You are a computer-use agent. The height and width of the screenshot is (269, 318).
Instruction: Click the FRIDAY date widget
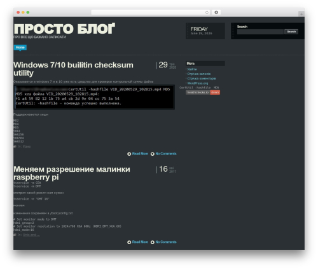coord(205,31)
